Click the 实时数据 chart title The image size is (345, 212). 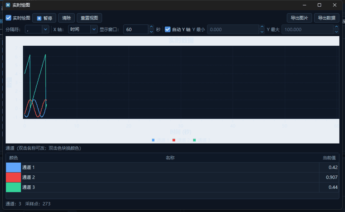(181, 40)
